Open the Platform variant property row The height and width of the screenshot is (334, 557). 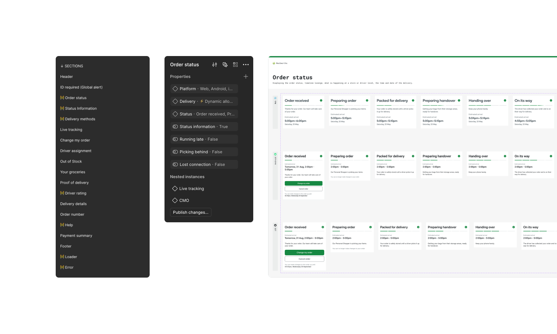click(204, 89)
